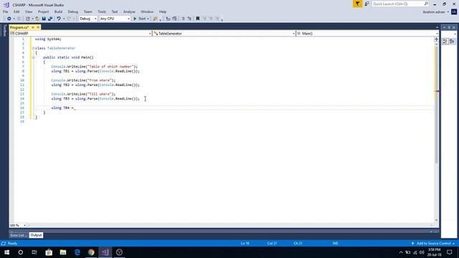This screenshot has width=459, height=258.
Task: Click the yellow notifications filter flag icon
Action: coord(357,4)
